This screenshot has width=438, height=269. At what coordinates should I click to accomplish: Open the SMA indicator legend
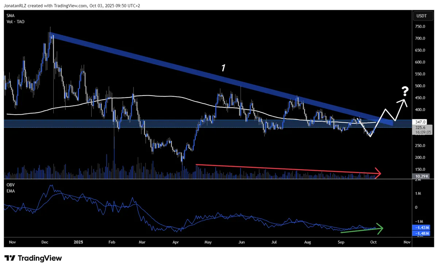(10, 16)
